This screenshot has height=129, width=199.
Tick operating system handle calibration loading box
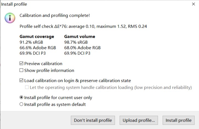27,87
